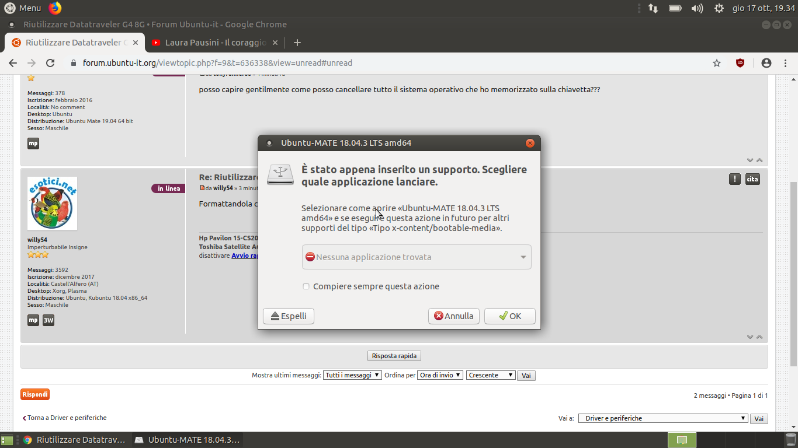798x448 pixels.
Task: Report willy54's post with exclamation icon
Action: pos(735,179)
